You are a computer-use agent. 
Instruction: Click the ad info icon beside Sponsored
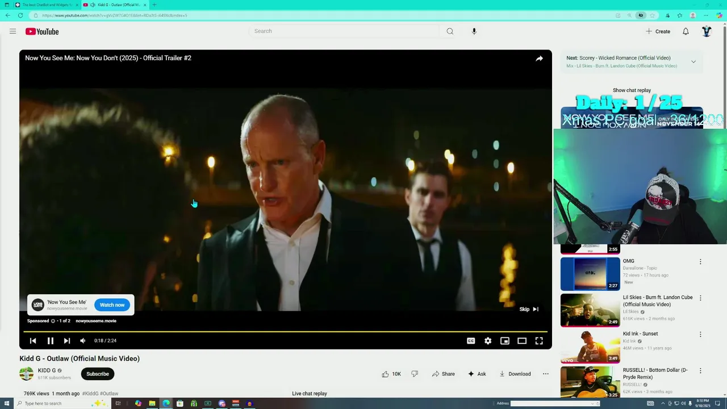(x=53, y=321)
